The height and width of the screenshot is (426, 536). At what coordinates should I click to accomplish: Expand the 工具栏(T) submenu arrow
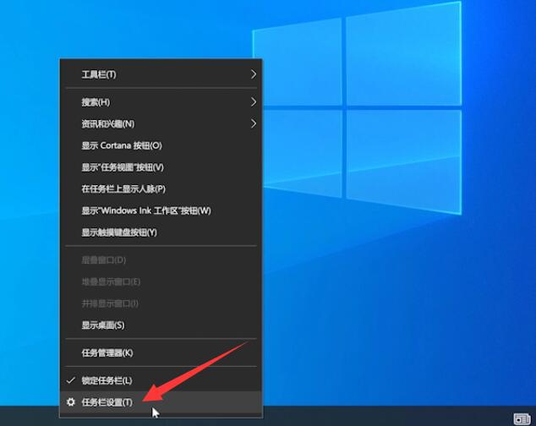pos(254,74)
